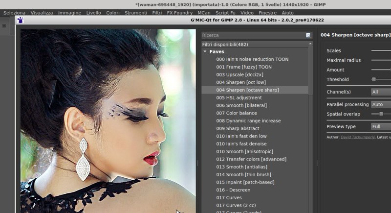Click the Filtri disponibili(482) header
The image size is (391, 213).
[x=255, y=45]
